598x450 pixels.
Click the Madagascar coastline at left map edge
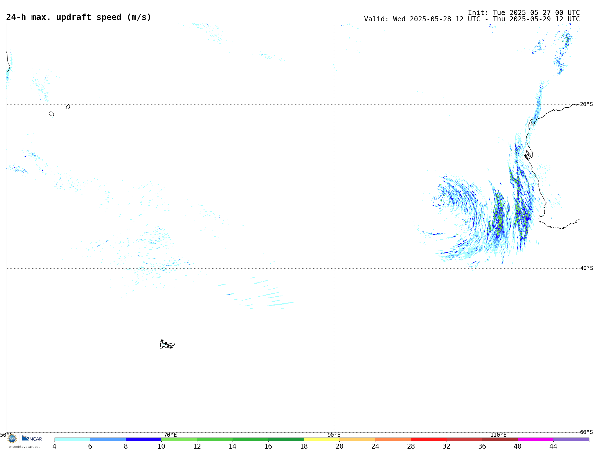8,62
